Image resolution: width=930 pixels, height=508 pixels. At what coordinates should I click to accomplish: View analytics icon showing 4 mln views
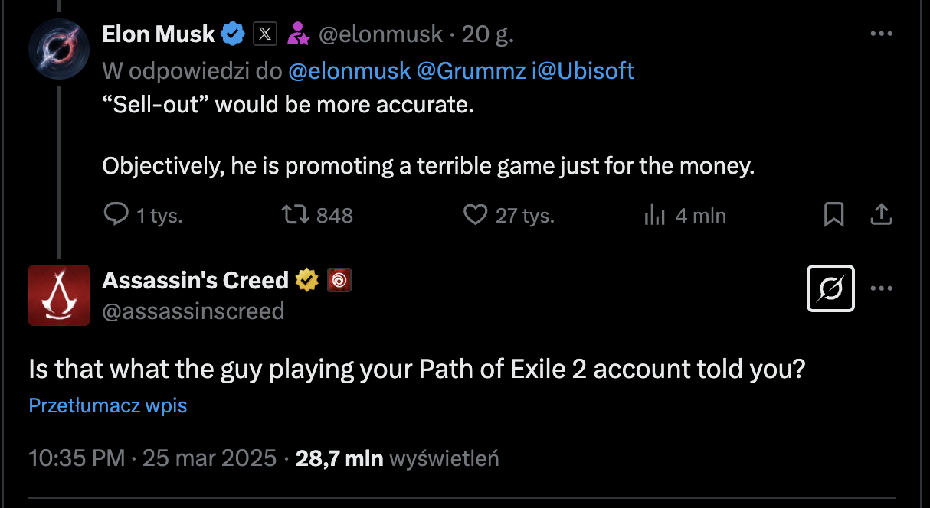pos(653,216)
